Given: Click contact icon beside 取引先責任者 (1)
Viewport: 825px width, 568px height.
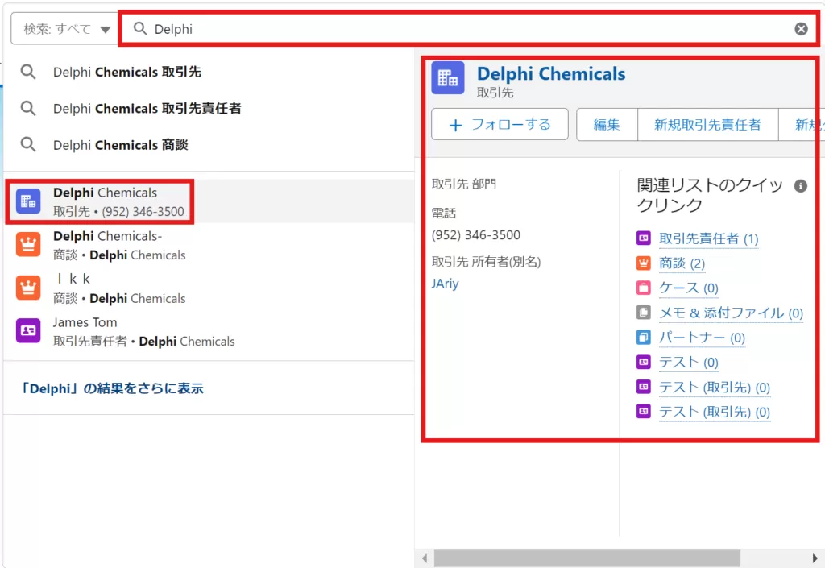Looking at the screenshot, I should pos(644,238).
